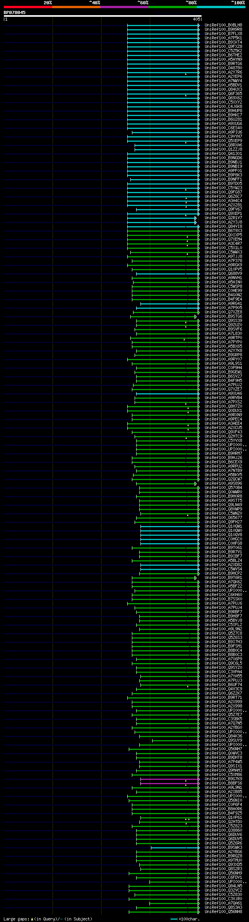The width and height of the screenshot is (249, 922).
Task: Click the green ~80% identity legend bar
Action: [x=172, y=7]
